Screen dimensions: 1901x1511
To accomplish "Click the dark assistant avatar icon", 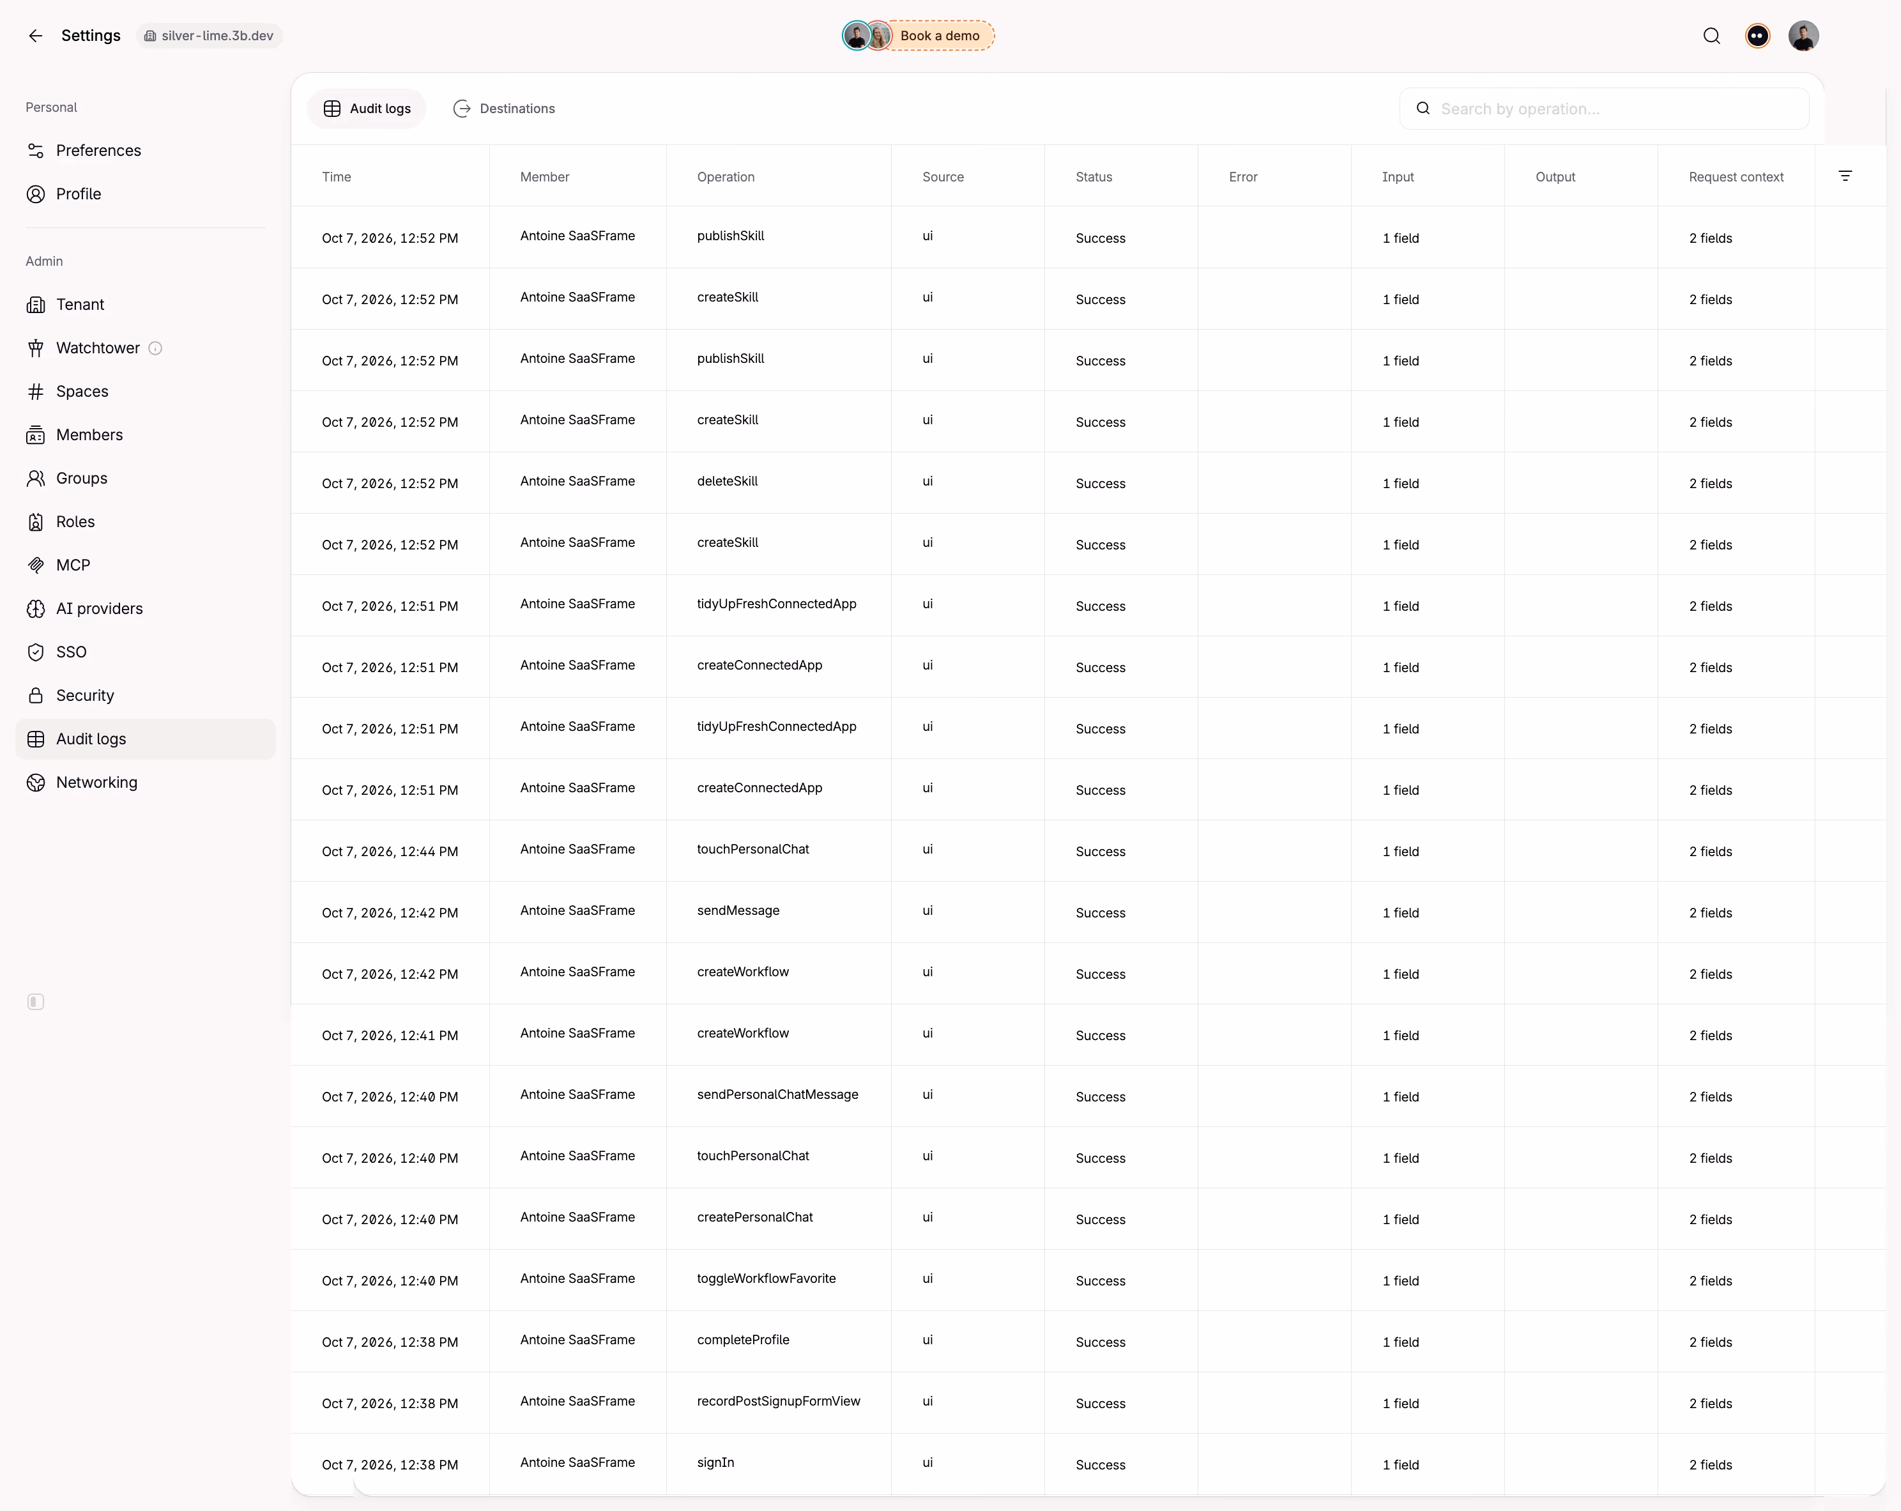I will [1757, 35].
